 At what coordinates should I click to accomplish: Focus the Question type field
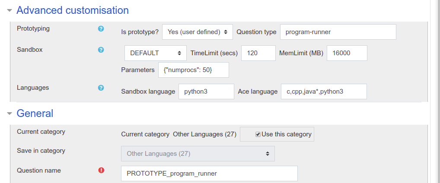click(338, 32)
